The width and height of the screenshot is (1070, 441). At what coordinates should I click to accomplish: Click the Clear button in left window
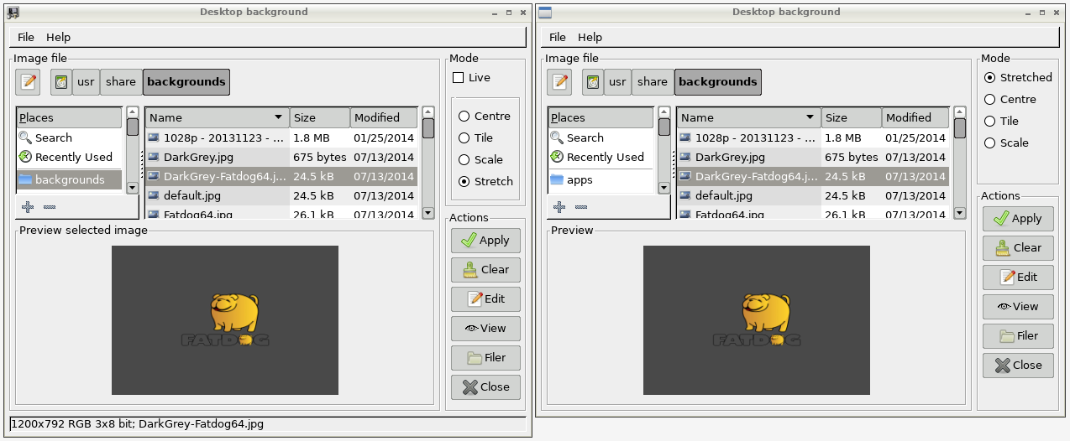click(485, 269)
